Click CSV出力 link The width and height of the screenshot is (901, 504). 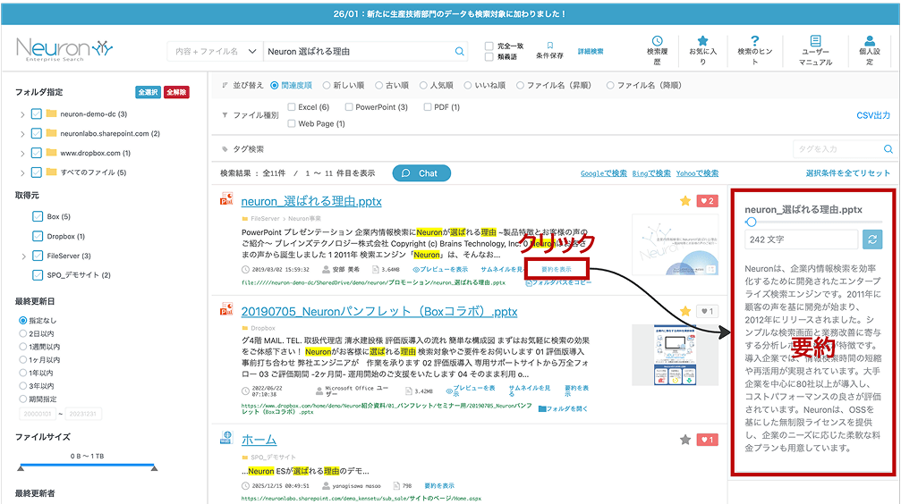(x=873, y=115)
